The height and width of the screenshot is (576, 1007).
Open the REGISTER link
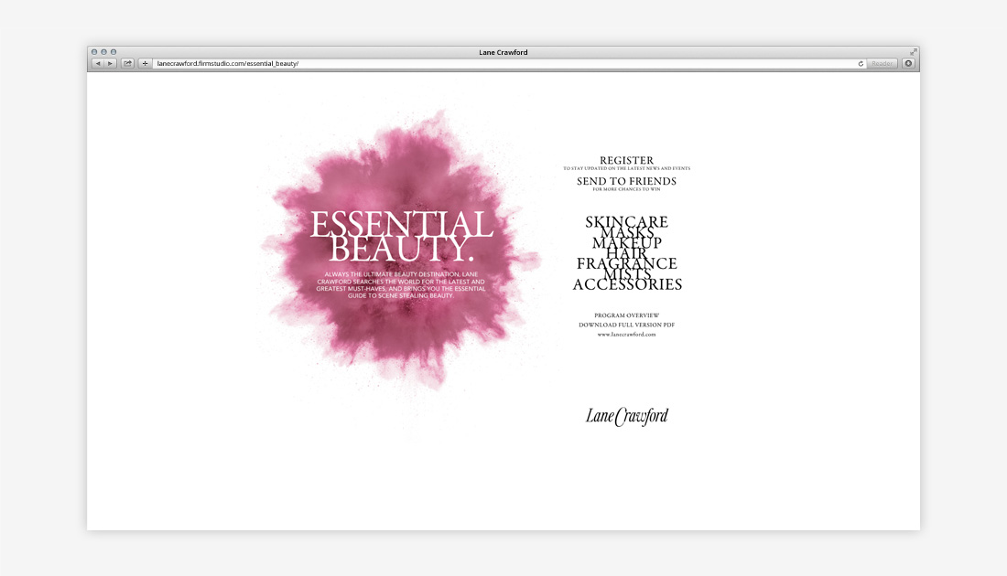(x=627, y=161)
